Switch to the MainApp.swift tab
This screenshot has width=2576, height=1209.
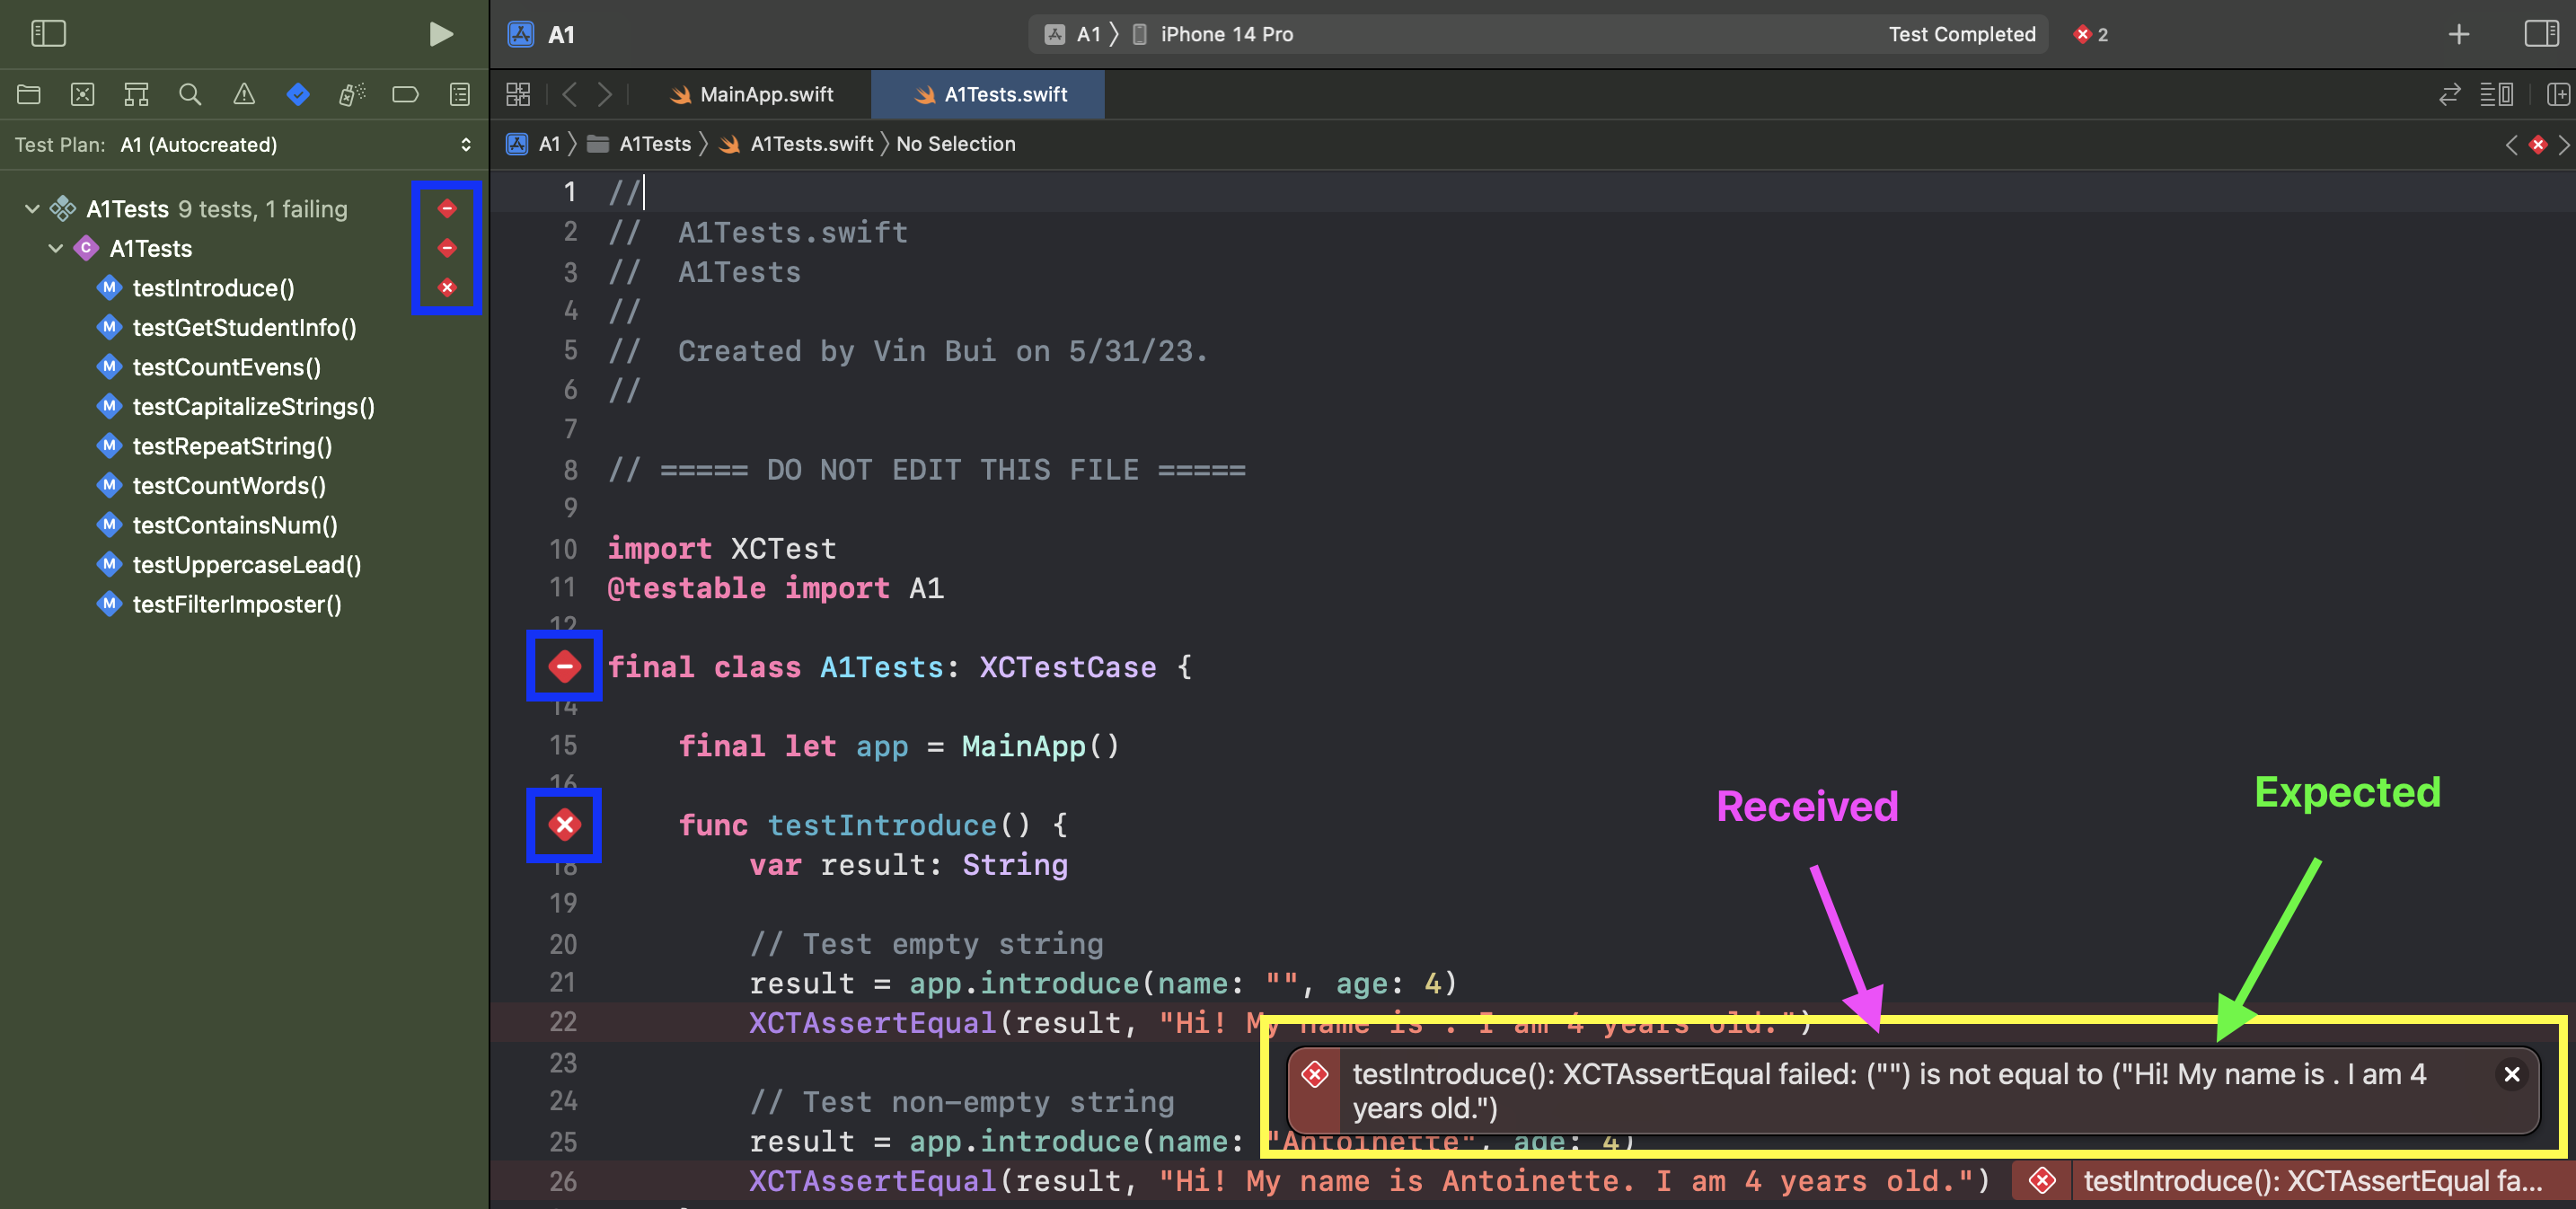[x=765, y=95]
